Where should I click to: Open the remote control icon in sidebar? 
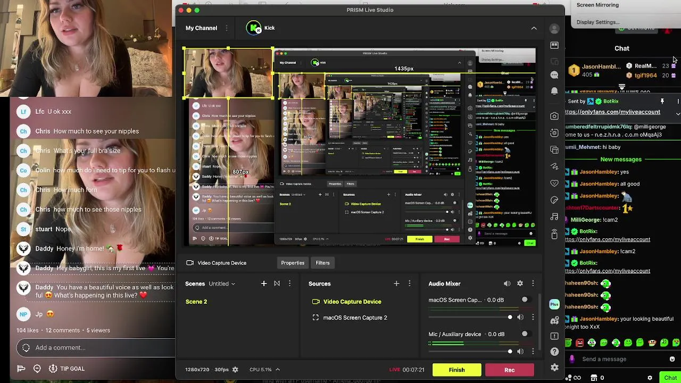[x=554, y=234]
